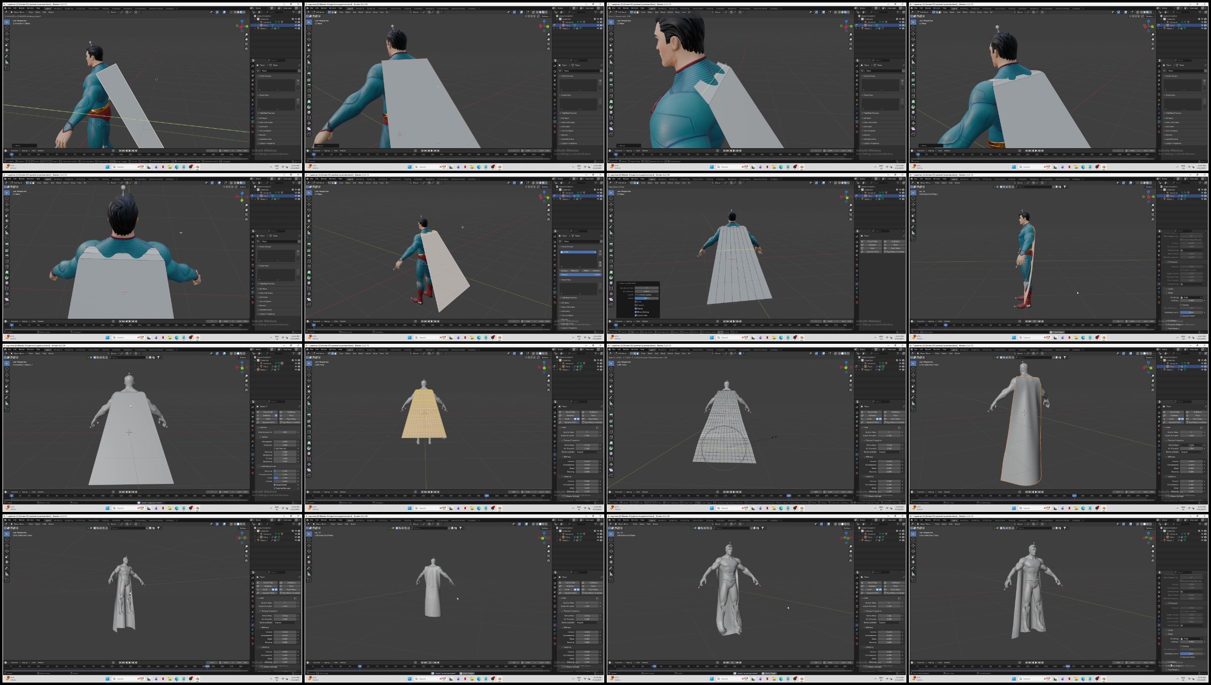Screen dimensions: 1211x685
Task: Collapse Damping section in yellow-grid cape frame
Action: (x=567, y=476)
